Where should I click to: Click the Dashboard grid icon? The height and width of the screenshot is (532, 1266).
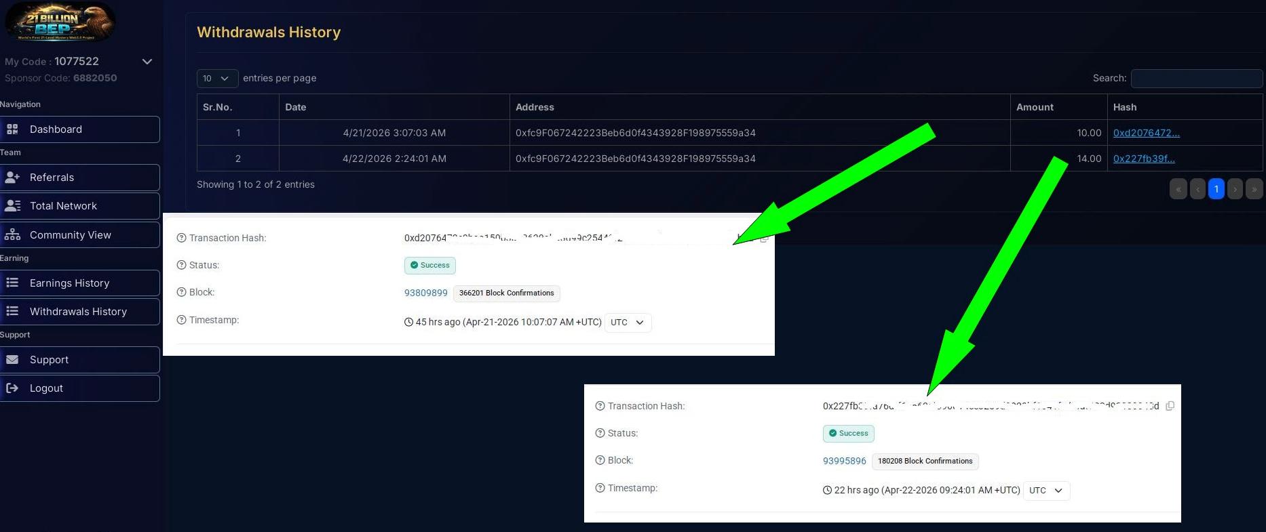(x=12, y=129)
